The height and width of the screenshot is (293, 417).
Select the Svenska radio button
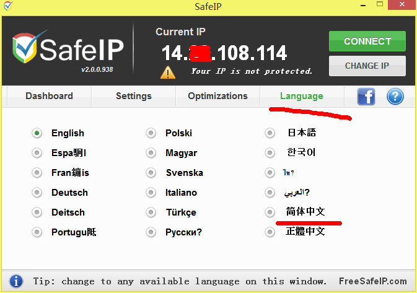click(151, 173)
